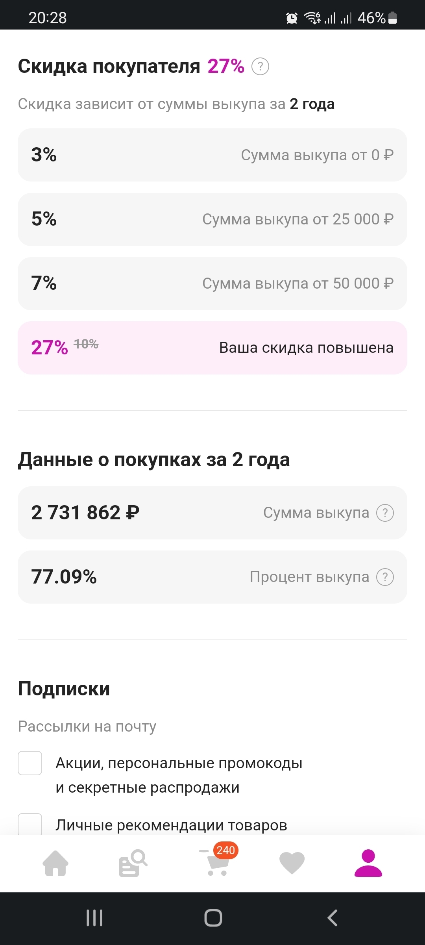
Task: Open the catalog search tab
Action: click(x=133, y=863)
